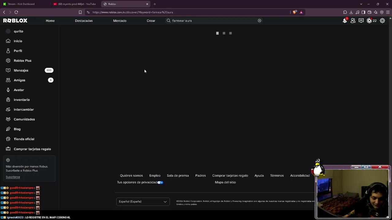Click the browser address bar URL
Screen dimensions: 392x220
coord(133,12)
